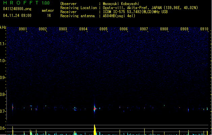Click the 0905 time marker
Viewport: 212px width, 135px height.
(103, 29)
